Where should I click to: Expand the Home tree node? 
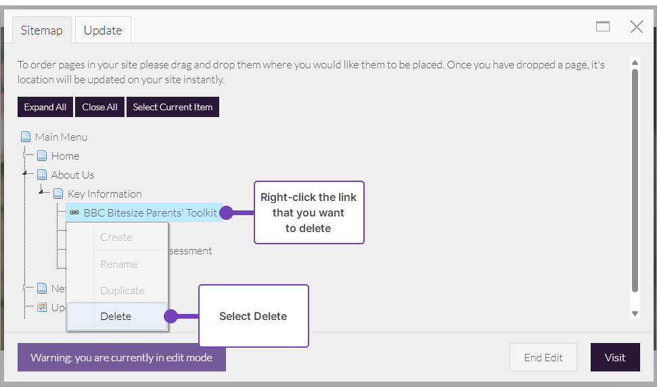(26, 156)
